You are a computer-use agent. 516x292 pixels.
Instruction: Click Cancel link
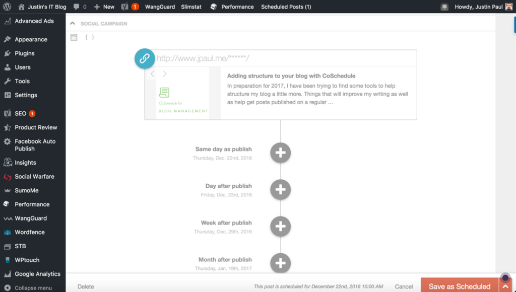click(404, 286)
